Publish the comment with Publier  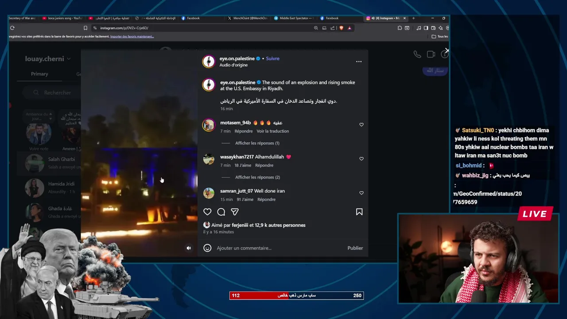point(355,248)
